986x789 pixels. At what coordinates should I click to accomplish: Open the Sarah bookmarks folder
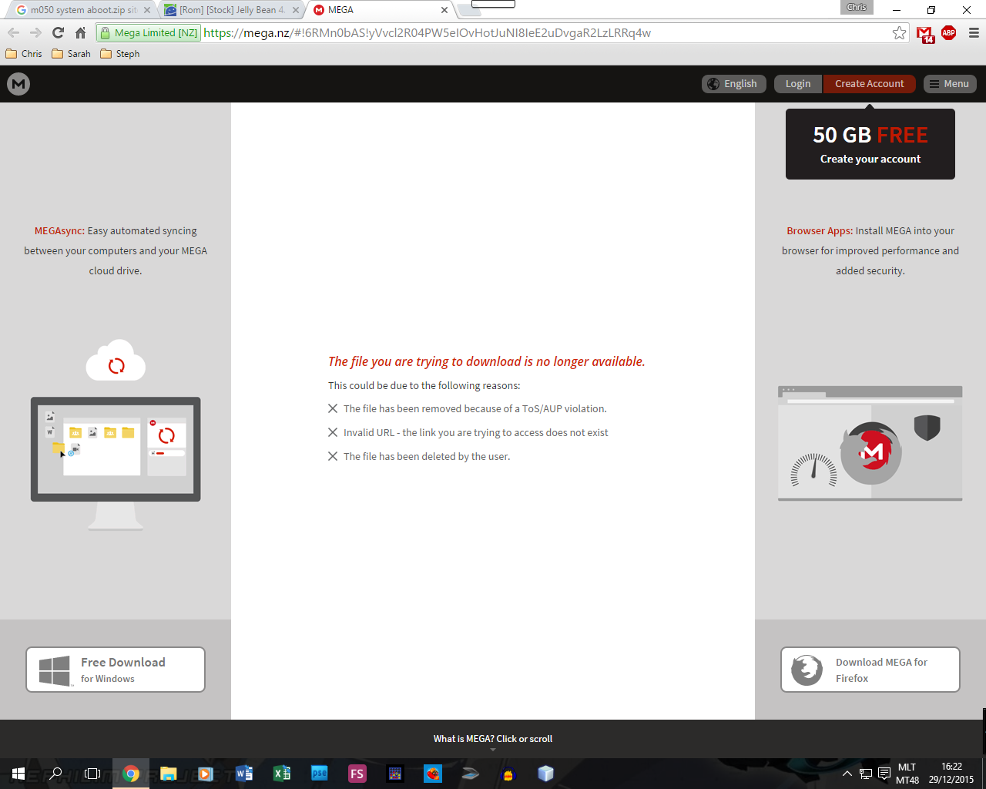71,54
